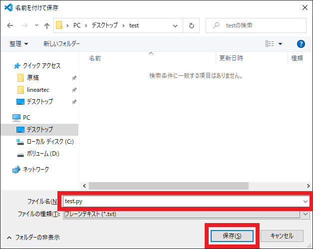The width and height of the screenshot is (313, 249).
Task: Open the help question mark icon
Action: [301, 44]
